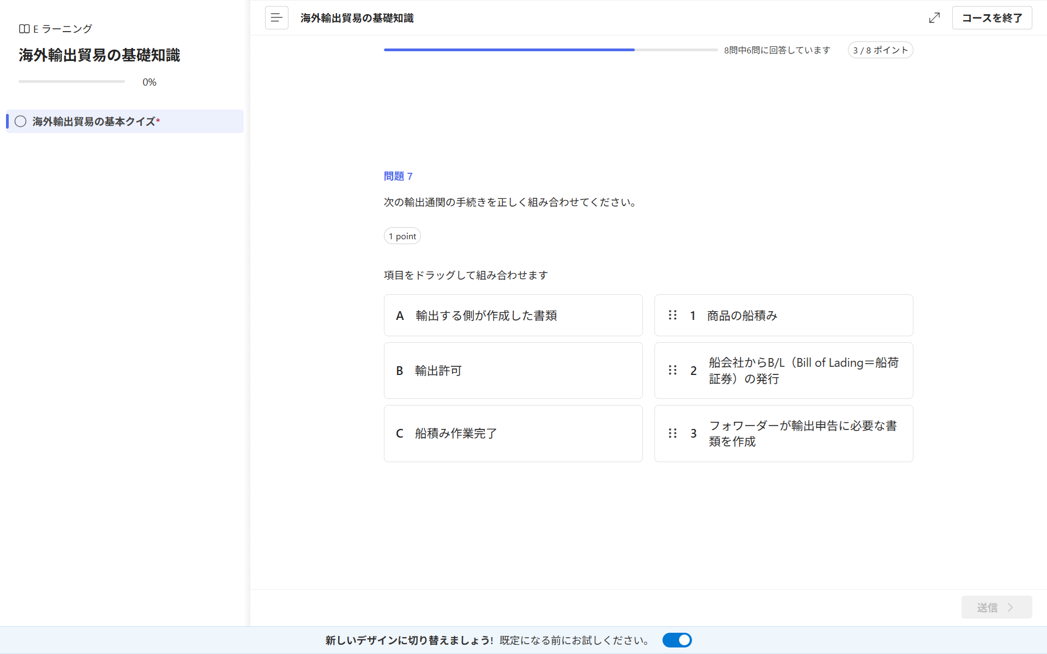1047x654 pixels.
Task: Click the sidebar course title 海外輸出貿易の基礎知識
Action: [x=99, y=55]
